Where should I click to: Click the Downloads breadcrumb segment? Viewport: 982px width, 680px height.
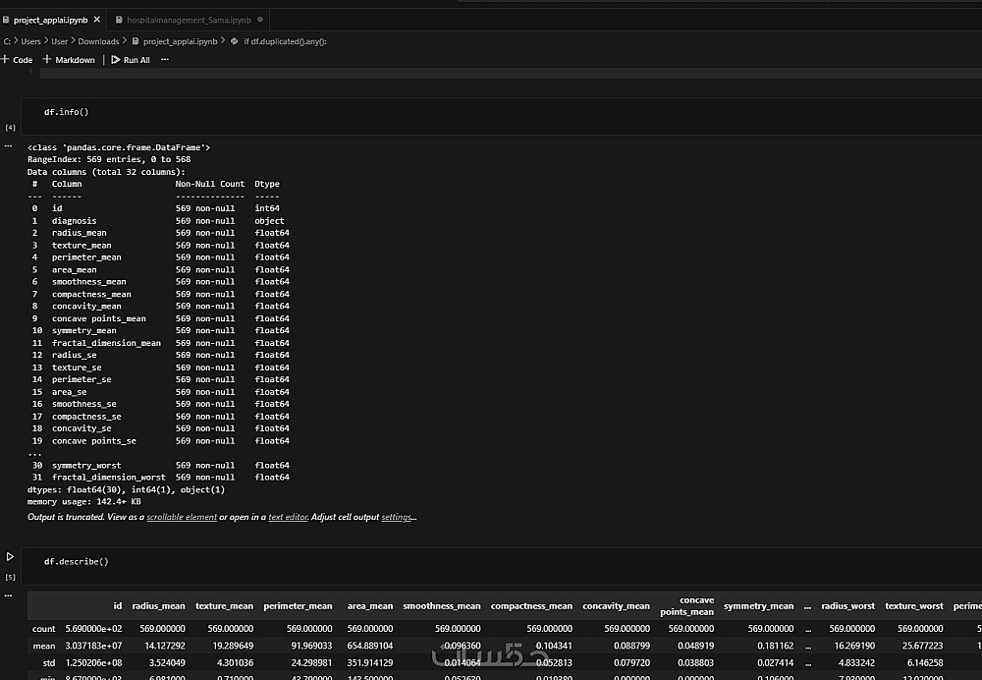[98, 41]
